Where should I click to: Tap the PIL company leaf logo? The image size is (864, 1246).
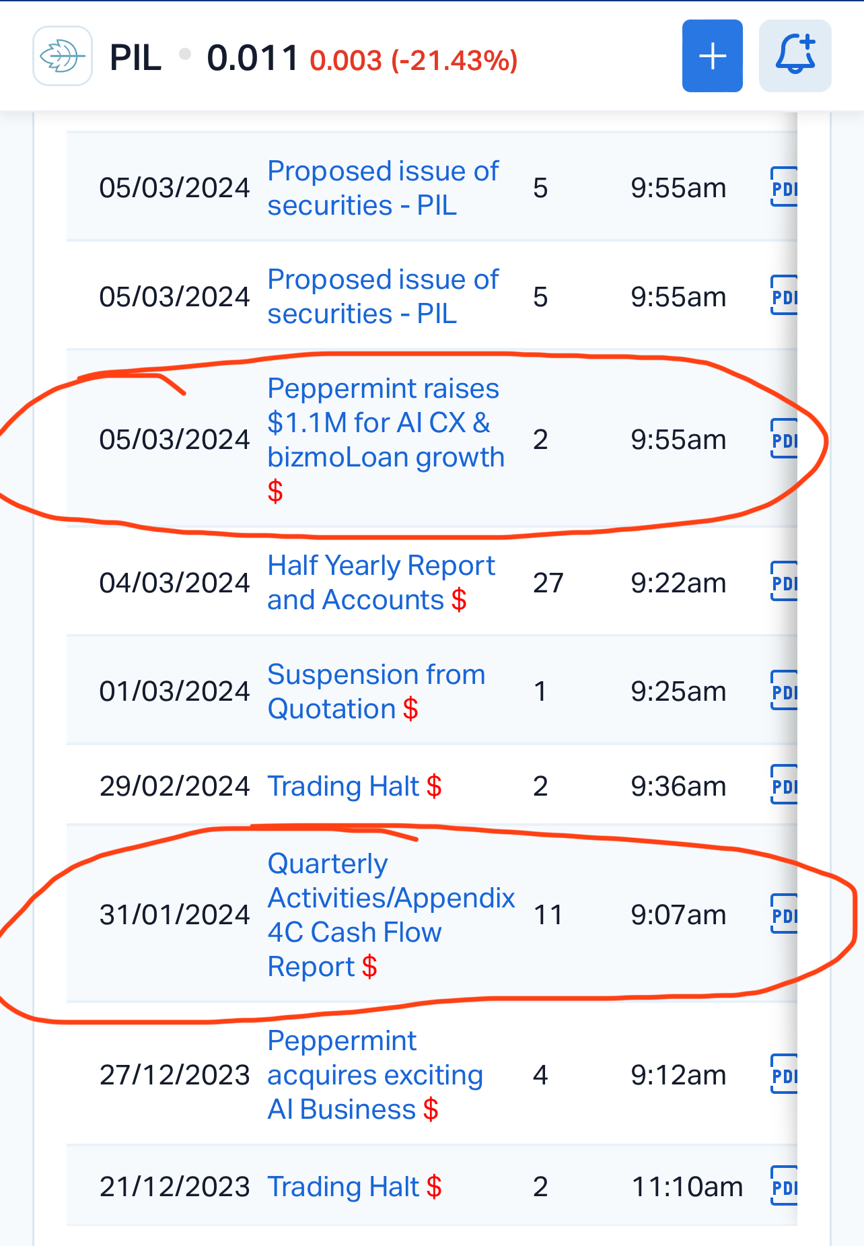point(63,56)
